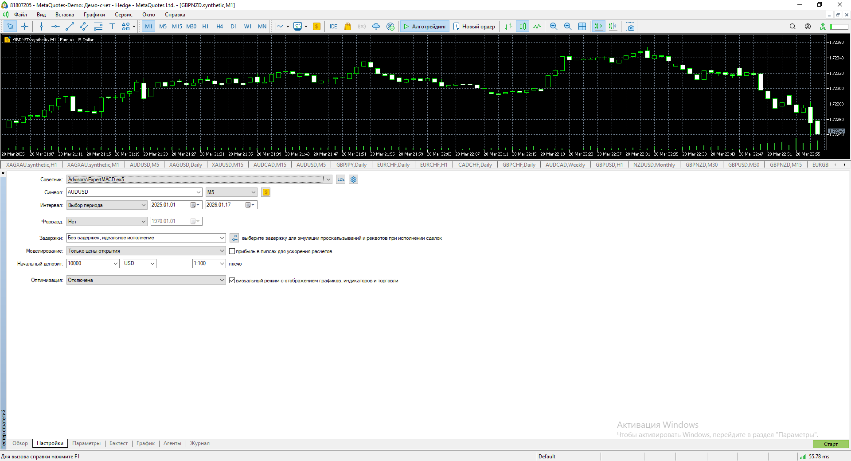Expand the Моделирование dropdown
Image resolution: width=851 pixels, height=461 pixels.
tap(222, 251)
